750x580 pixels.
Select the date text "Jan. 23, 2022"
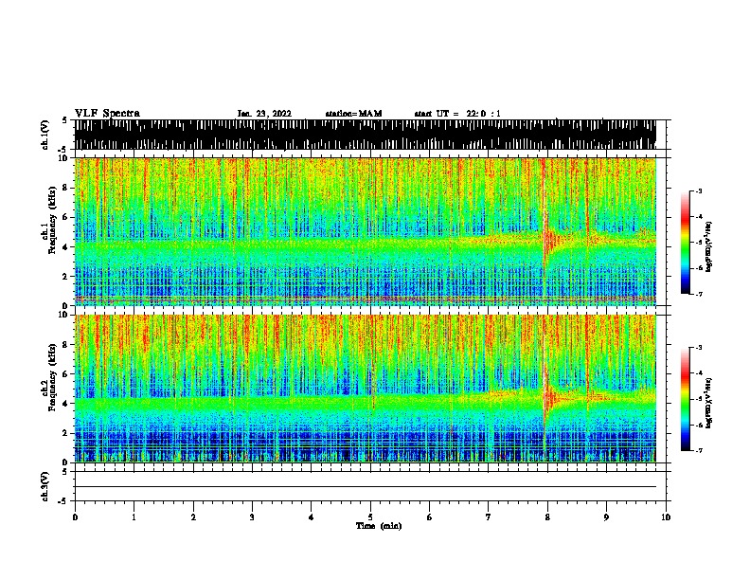click(x=264, y=114)
